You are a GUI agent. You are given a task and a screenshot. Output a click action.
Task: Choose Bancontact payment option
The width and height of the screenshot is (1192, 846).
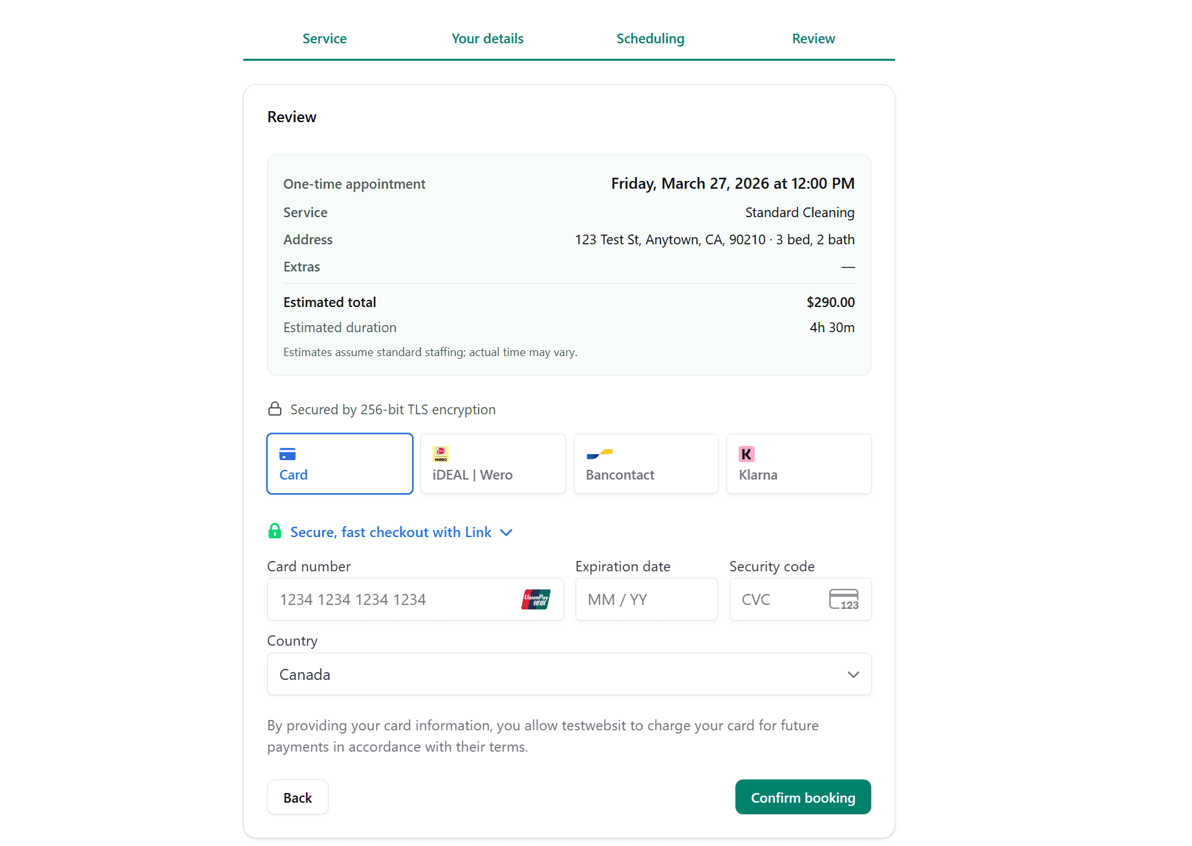click(645, 463)
